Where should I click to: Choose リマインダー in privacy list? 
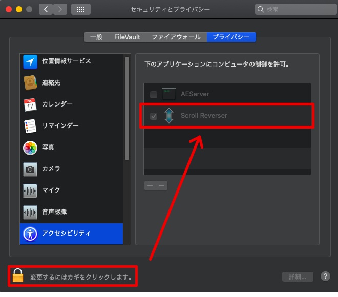click(71, 126)
